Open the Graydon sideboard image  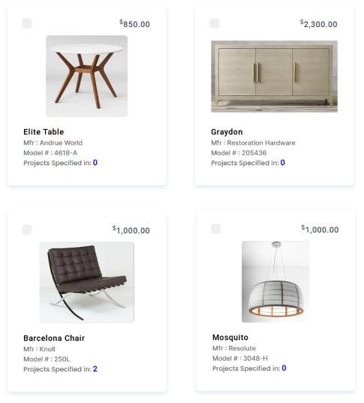[274, 77]
